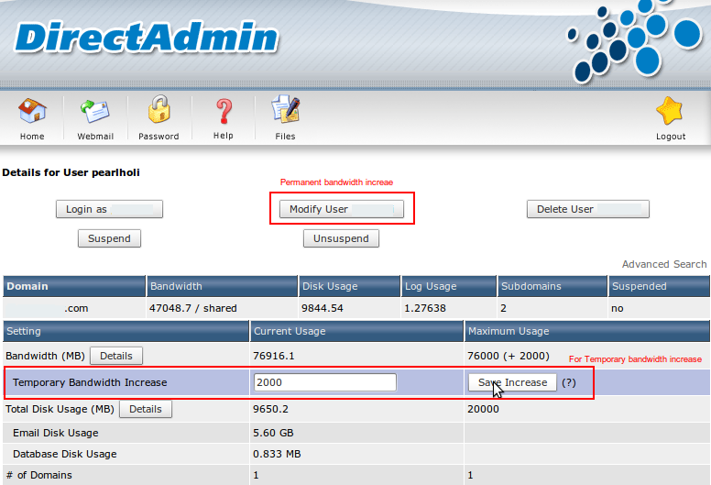Open the Webmail envelope icon
The height and width of the screenshot is (485, 711).
point(95,112)
